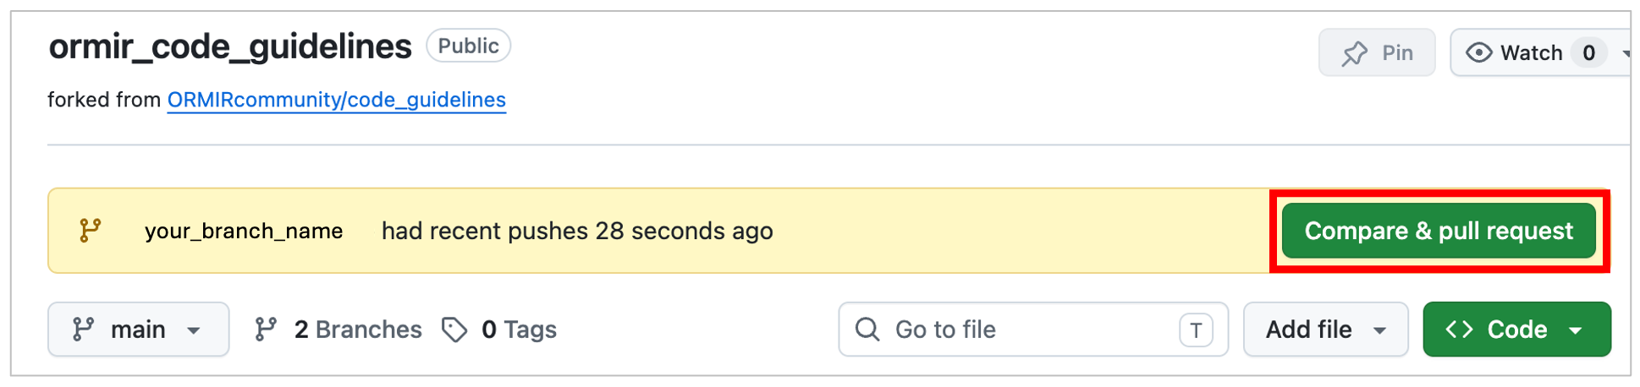
Task: Click the branch icon inside main selector
Action: (x=82, y=330)
